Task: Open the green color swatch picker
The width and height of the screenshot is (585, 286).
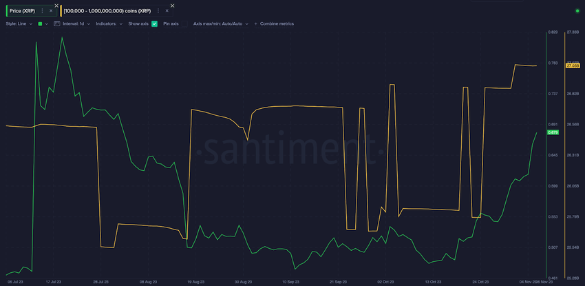Action: pyautogui.click(x=43, y=23)
